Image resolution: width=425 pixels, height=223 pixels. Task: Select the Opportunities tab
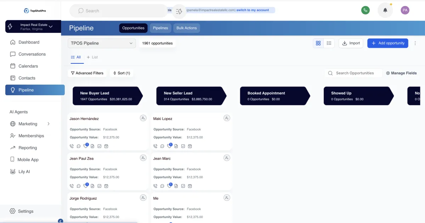coord(133,28)
